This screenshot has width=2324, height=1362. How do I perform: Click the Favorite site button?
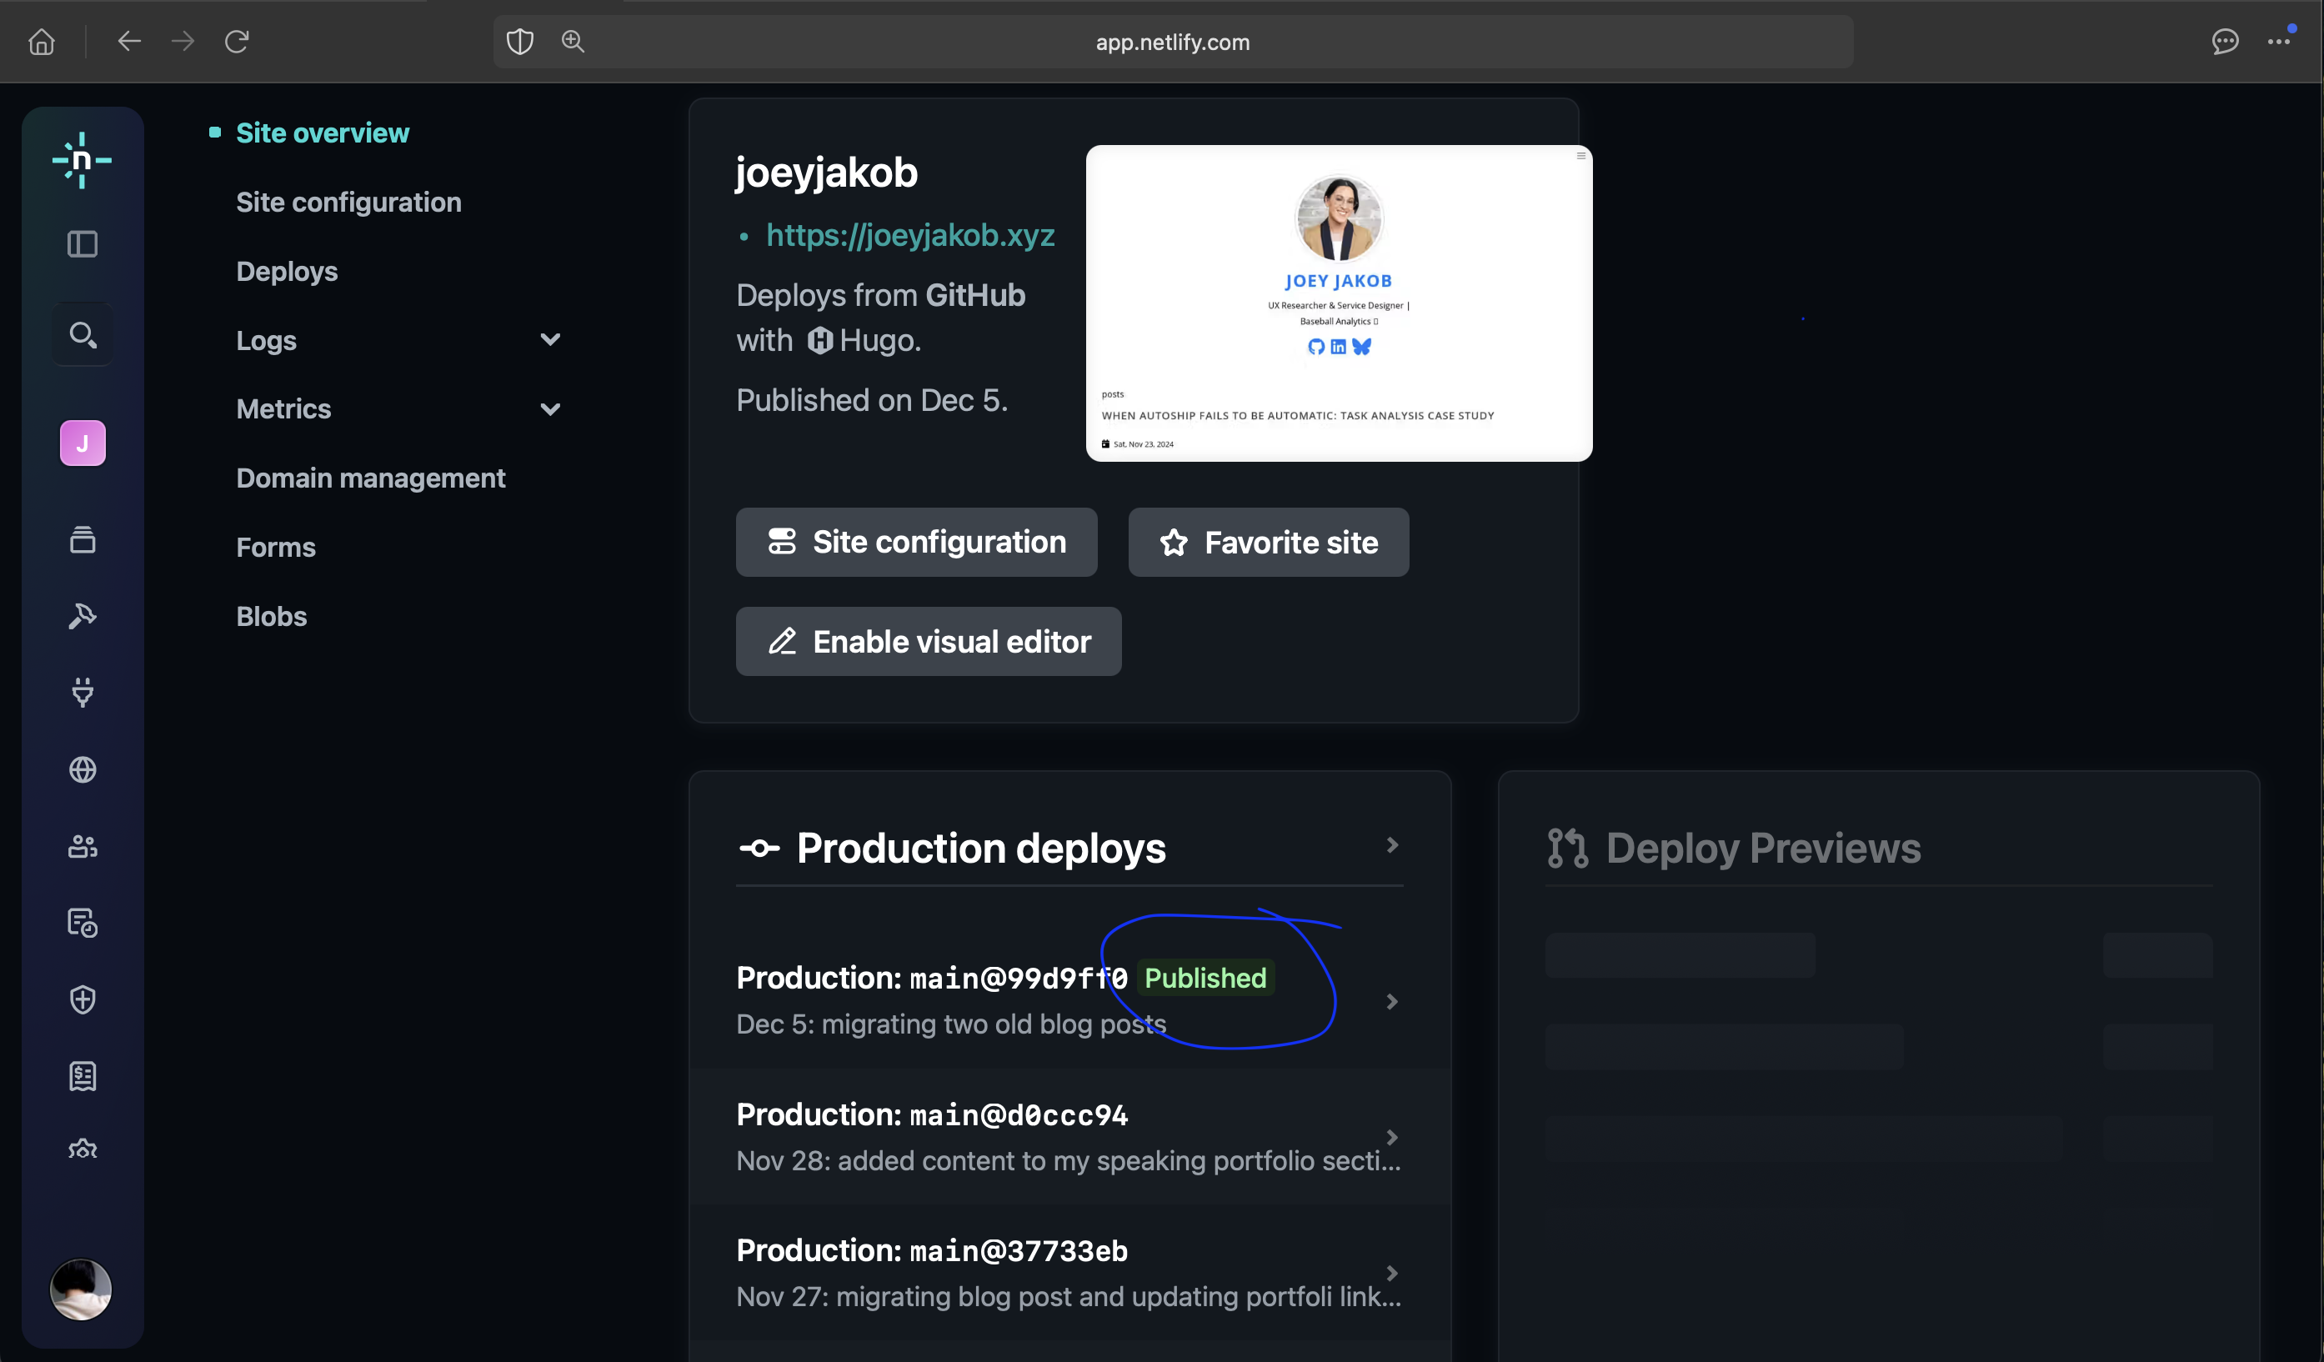click(x=1268, y=543)
